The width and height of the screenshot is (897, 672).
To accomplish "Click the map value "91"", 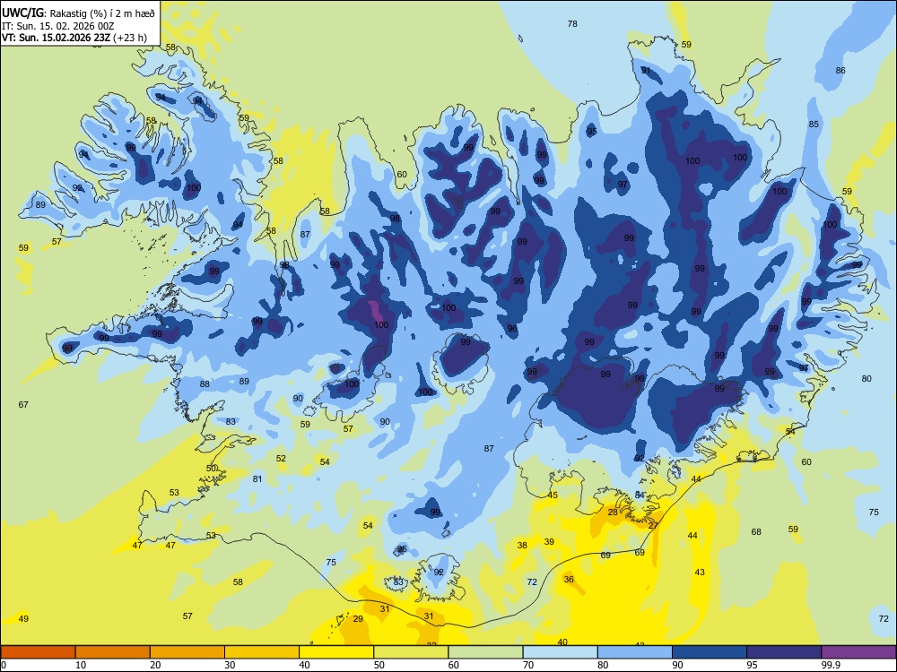I will tap(645, 71).
